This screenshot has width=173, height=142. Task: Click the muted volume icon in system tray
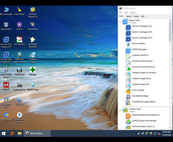pos(159,134)
